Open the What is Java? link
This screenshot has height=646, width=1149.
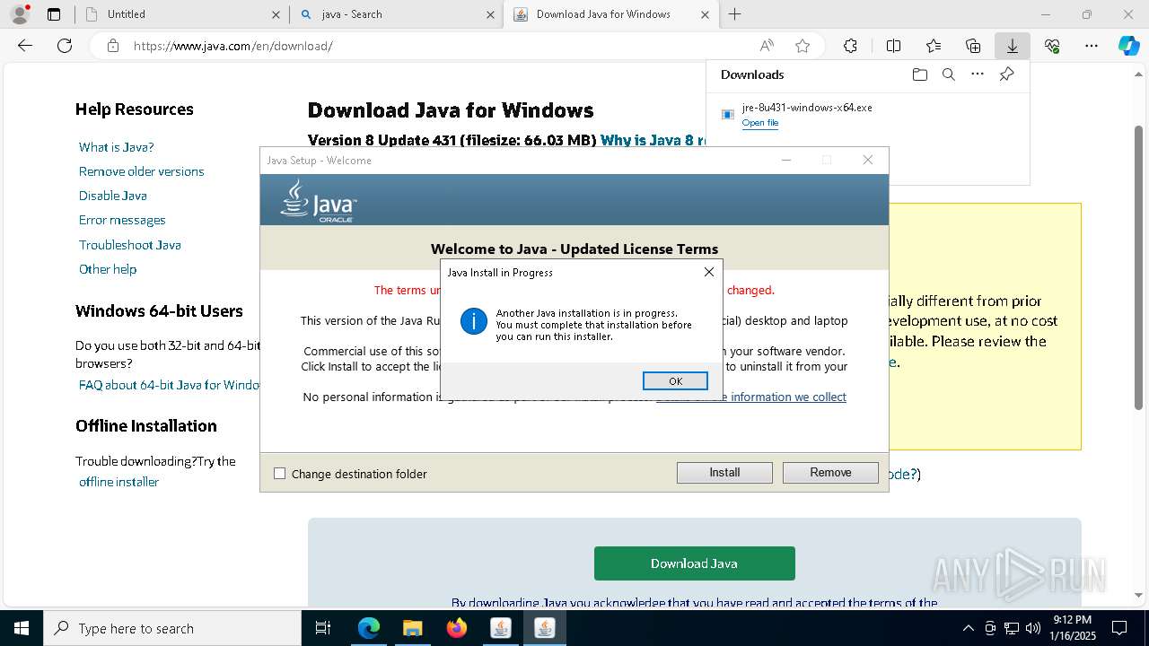(116, 147)
